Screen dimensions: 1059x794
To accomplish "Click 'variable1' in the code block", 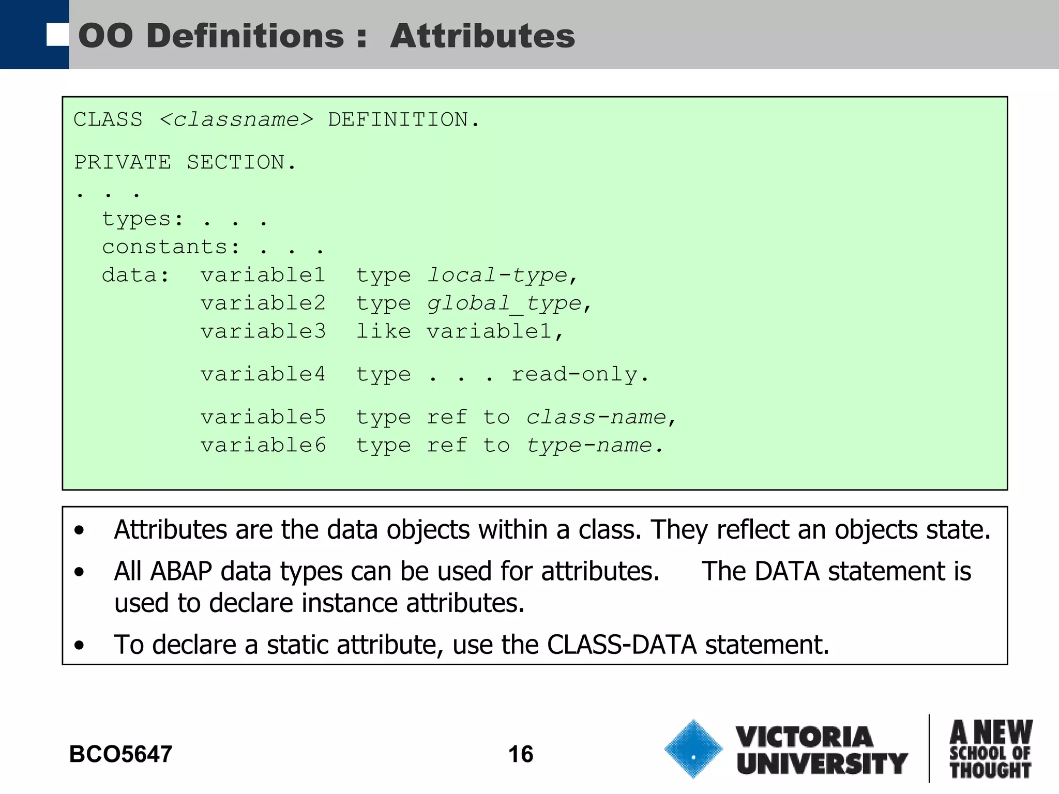I will pyautogui.click(x=263, y=276).
